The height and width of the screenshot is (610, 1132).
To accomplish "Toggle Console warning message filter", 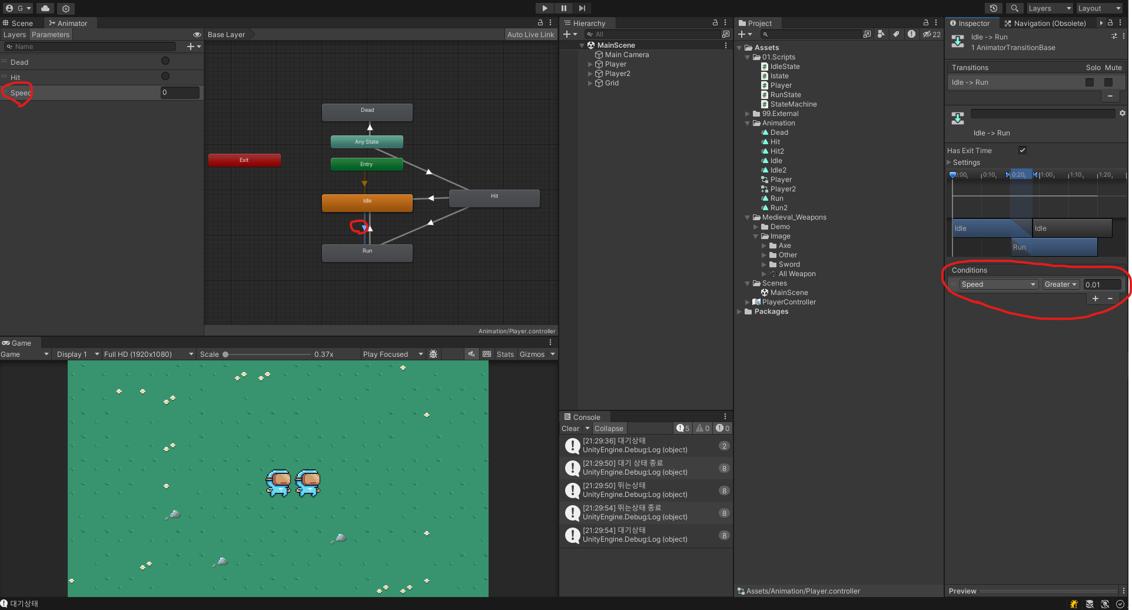I will point(703,428).
